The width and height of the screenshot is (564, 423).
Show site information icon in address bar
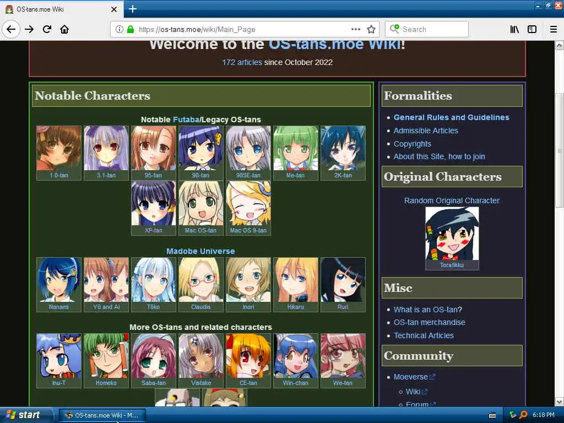[120, 29]
